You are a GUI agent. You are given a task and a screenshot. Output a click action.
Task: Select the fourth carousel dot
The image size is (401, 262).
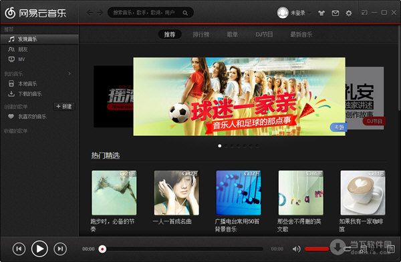click(x=239, y=146)
